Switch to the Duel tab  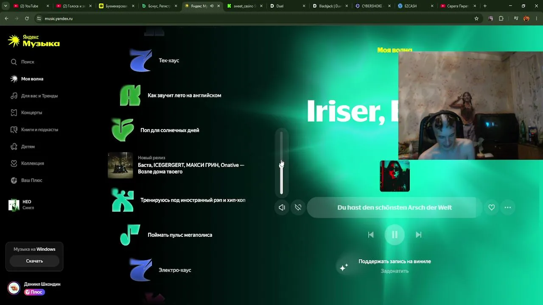click(288, 6)
